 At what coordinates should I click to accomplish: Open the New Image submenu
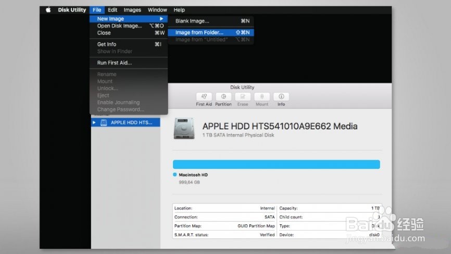[x=129, y=19]
